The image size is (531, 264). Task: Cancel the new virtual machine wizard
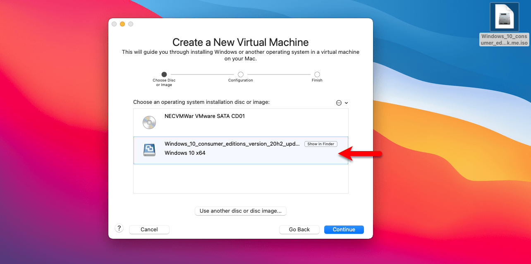pos(149,229)
